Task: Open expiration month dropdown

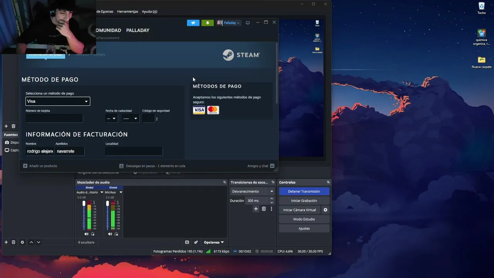Action: click(112, 118)
